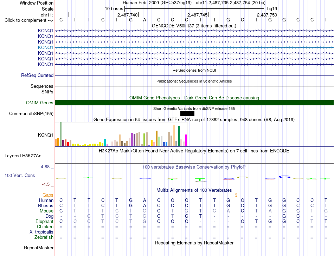334x256 pixels.
Task: Click the Zebrafish species label
Action: pos(44,237)
